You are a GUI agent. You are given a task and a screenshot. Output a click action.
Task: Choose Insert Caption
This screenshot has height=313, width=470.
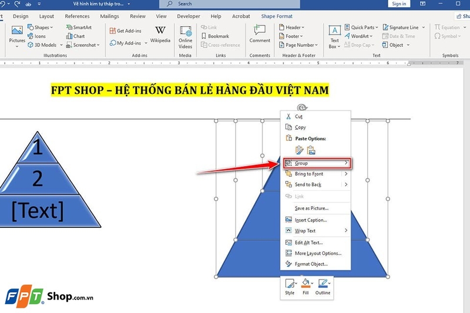315,220
